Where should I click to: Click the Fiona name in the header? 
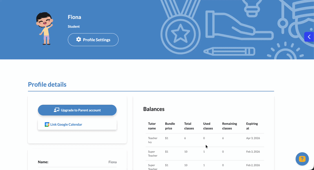click(x=74, y=17)
